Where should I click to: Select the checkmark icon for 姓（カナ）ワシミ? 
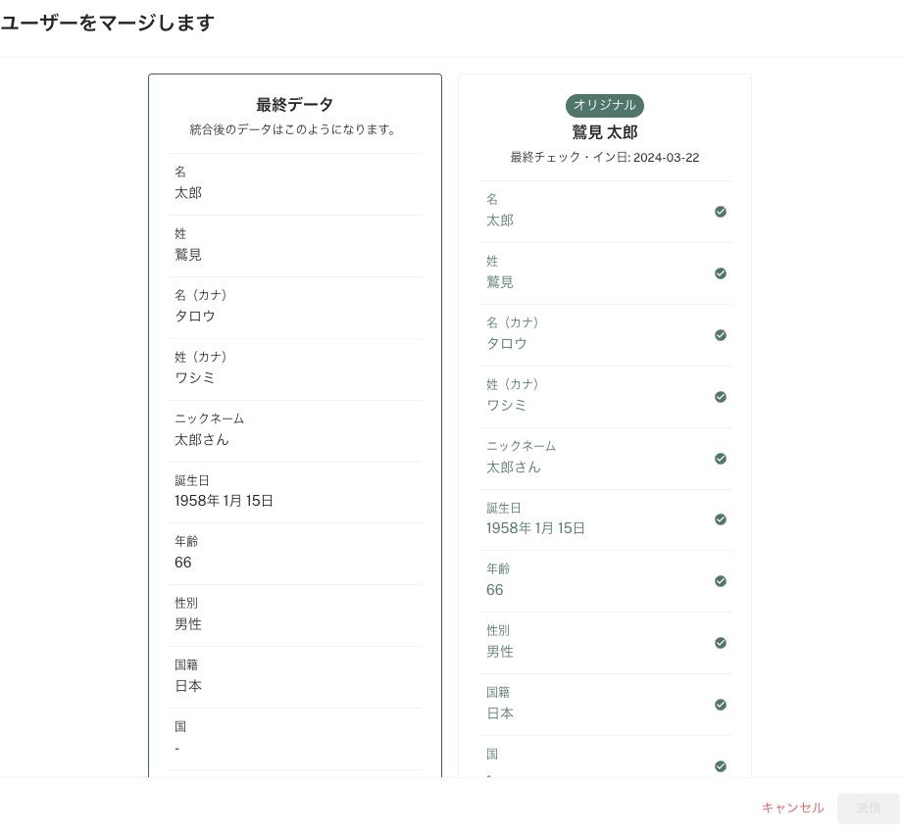coord(721,397)
